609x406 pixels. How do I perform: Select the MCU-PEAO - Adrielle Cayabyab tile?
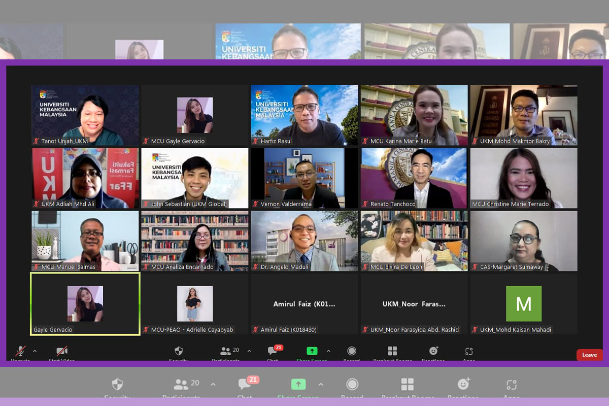(195, 303)
